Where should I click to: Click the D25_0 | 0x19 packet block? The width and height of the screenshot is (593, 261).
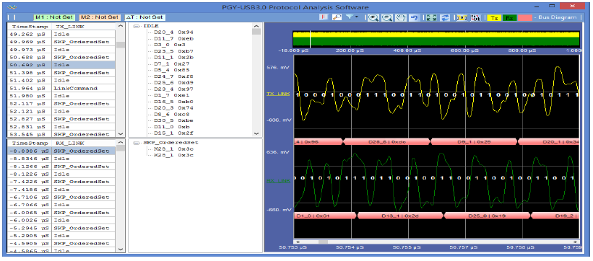[x=487, y=216]
